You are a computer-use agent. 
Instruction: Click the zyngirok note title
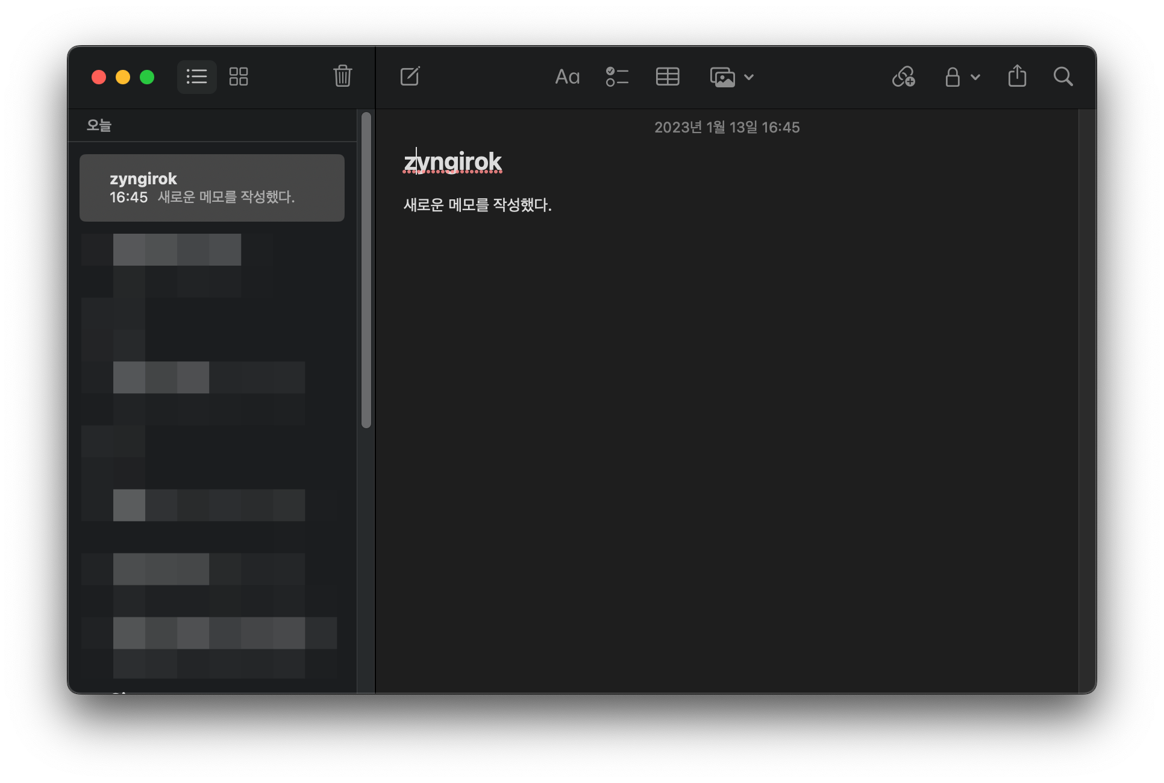coord(452,162)
